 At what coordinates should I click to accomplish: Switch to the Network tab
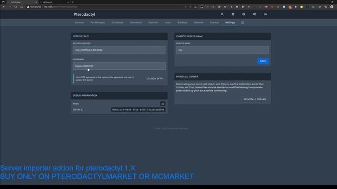point(199,23)
